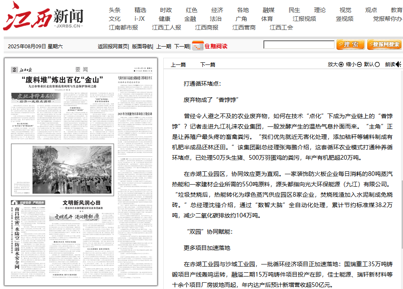Click the subheading "双园"协同赋能：
Image resolution: width=403 pixels, height=289 pixels.
210,232
